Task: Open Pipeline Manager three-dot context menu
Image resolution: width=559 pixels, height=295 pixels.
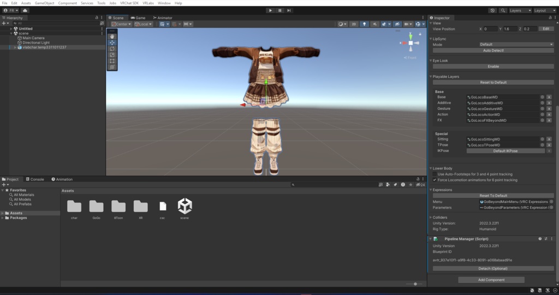Action: (551, 239)
